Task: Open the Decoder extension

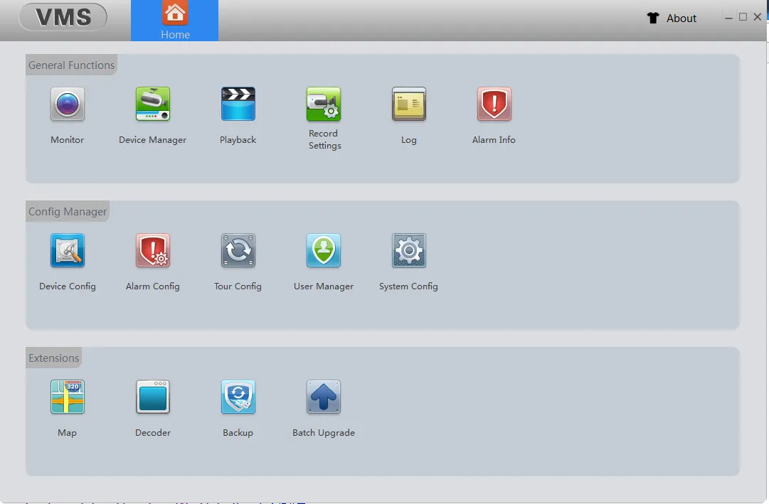Action: [153, 397]
